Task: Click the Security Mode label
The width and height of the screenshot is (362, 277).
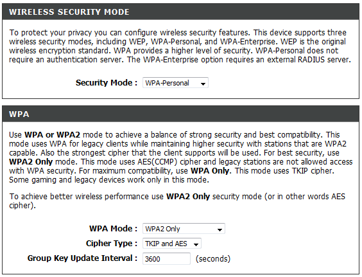Action: click(x=107, y=82)
